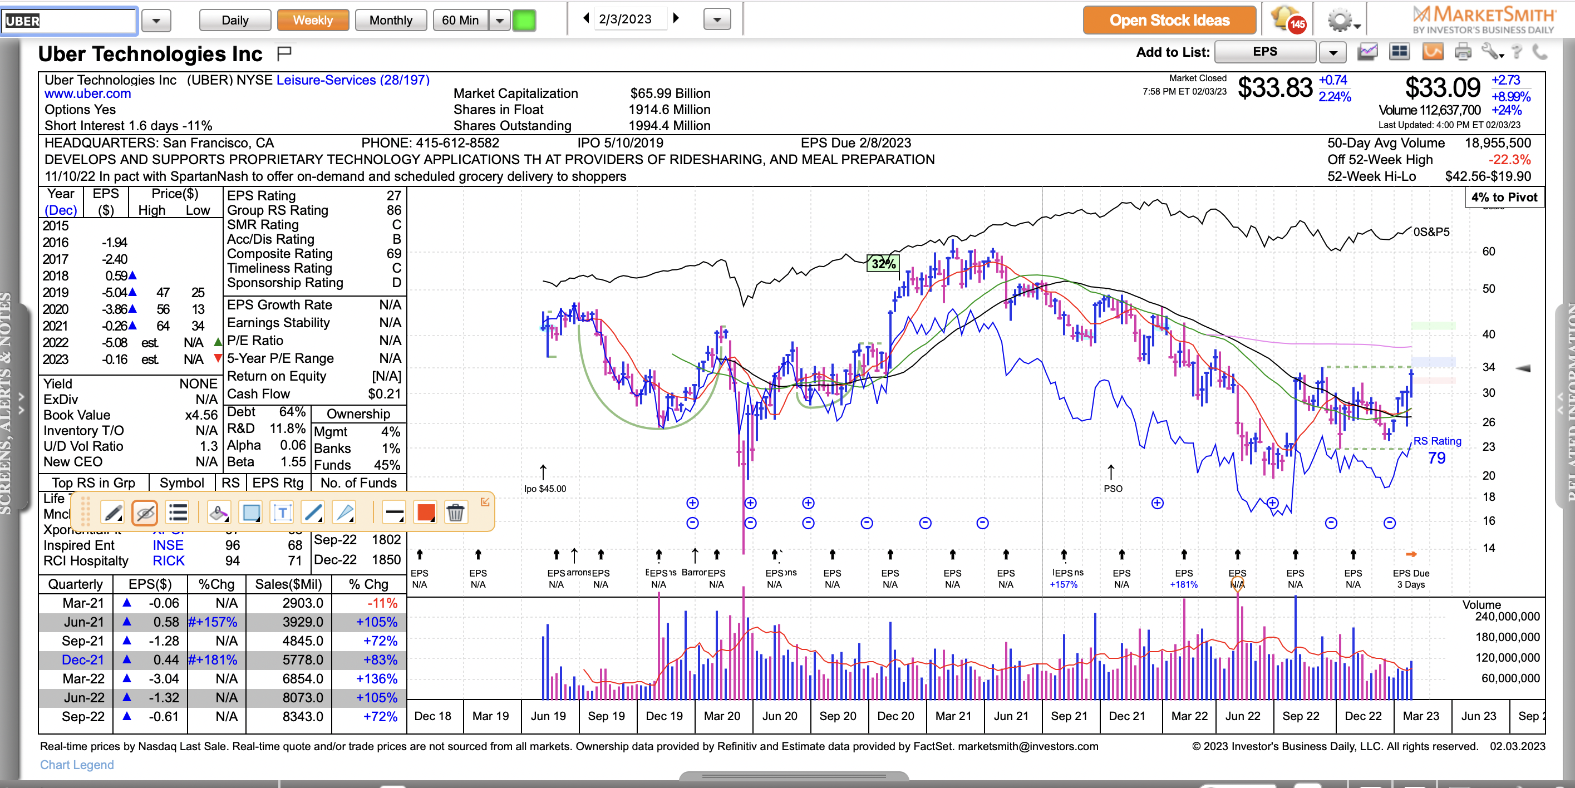Click the EPS Due 3 Days marker
Viewport: 1575px width, 788px height.
[x=1410, y=578]
